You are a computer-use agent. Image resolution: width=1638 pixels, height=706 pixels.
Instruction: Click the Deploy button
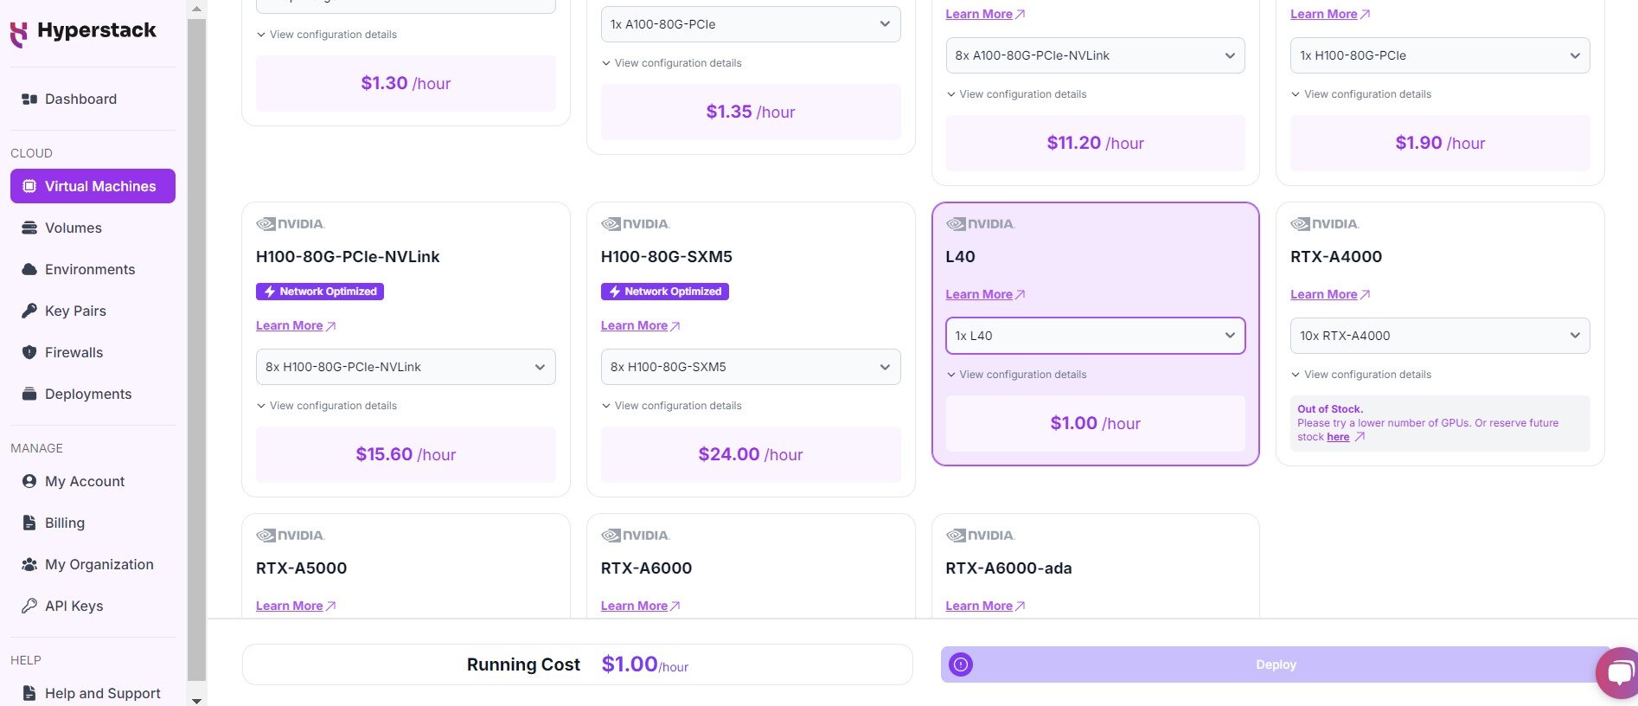pos(1276,664)
